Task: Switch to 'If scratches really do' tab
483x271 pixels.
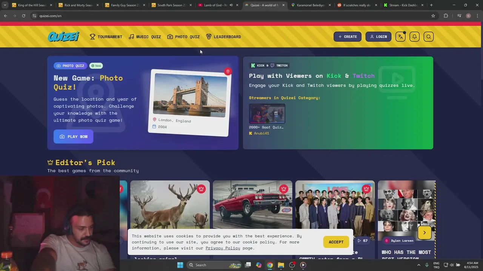Action: [x=357, y=5]
